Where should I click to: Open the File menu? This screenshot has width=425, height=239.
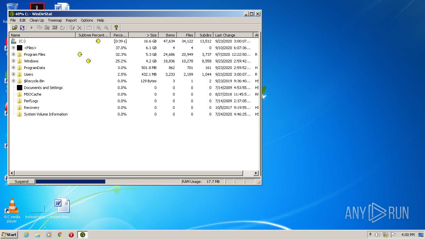point(13,20)
